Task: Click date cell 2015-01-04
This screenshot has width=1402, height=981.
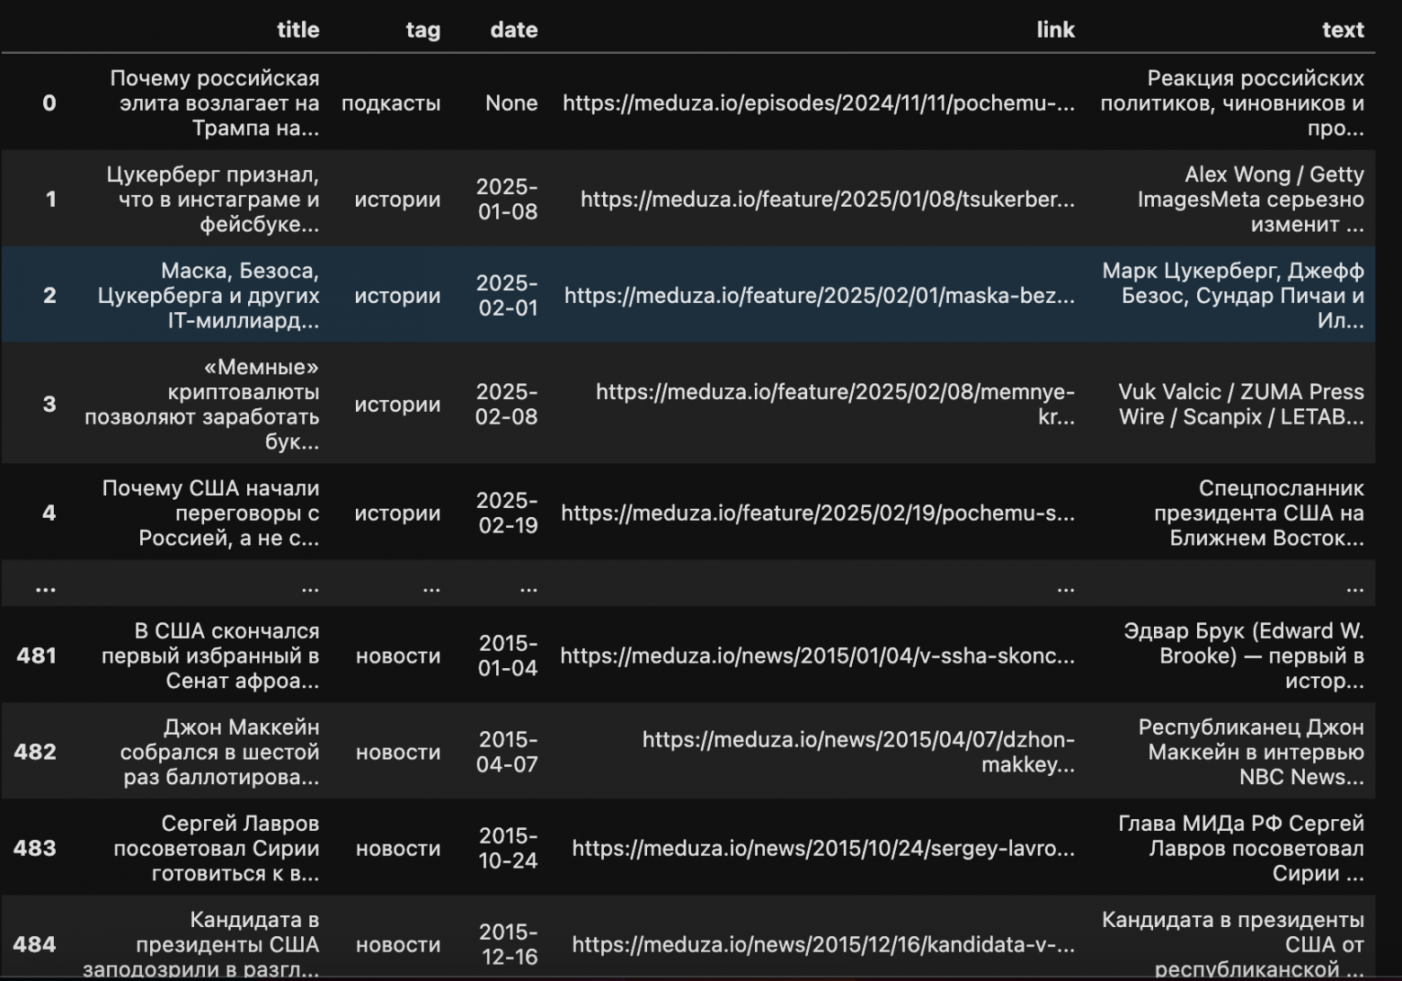Action: point(508,655)
